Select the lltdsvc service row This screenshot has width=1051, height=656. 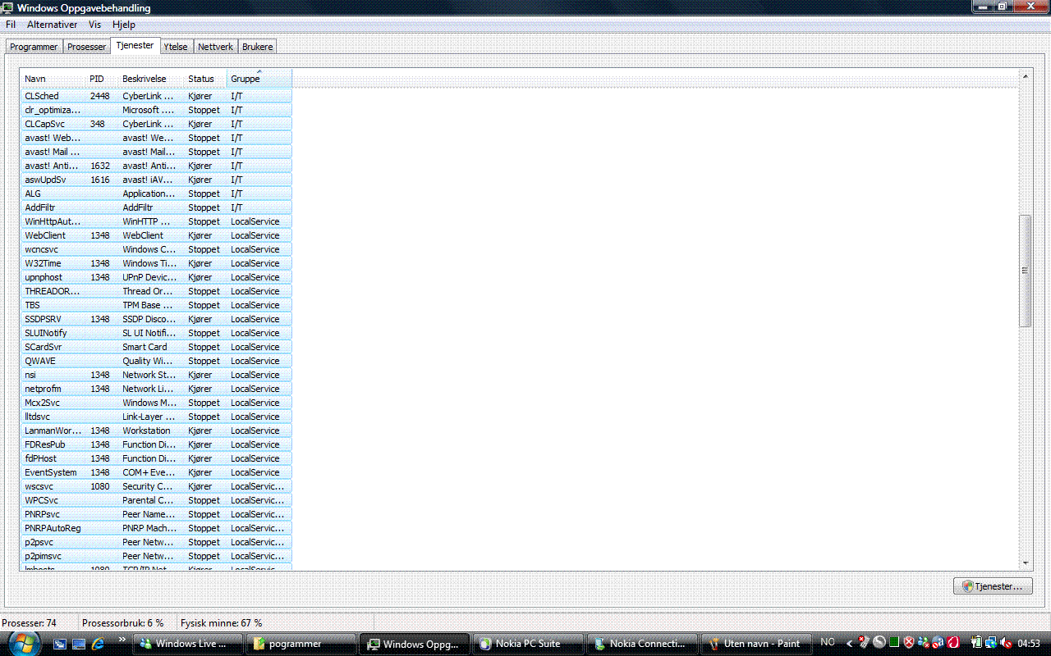156,417
